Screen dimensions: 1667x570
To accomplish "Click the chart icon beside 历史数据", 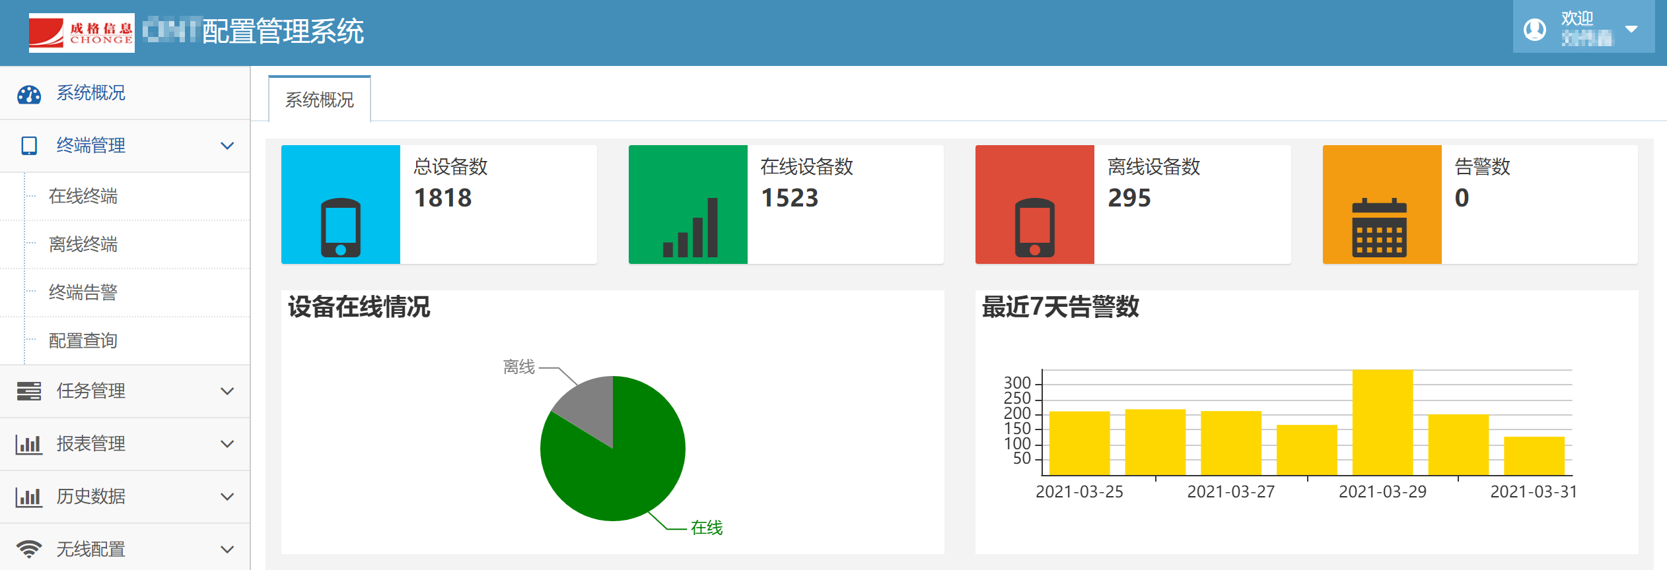I will tap(29, 497).
